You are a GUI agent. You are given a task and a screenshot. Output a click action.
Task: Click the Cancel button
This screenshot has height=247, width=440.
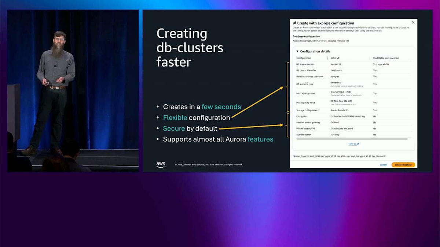click(x=383, y=165)
